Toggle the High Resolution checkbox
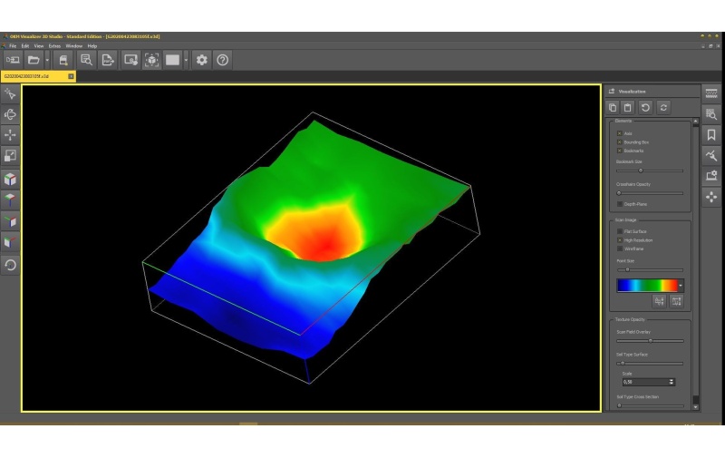 (x=620, y=240)
